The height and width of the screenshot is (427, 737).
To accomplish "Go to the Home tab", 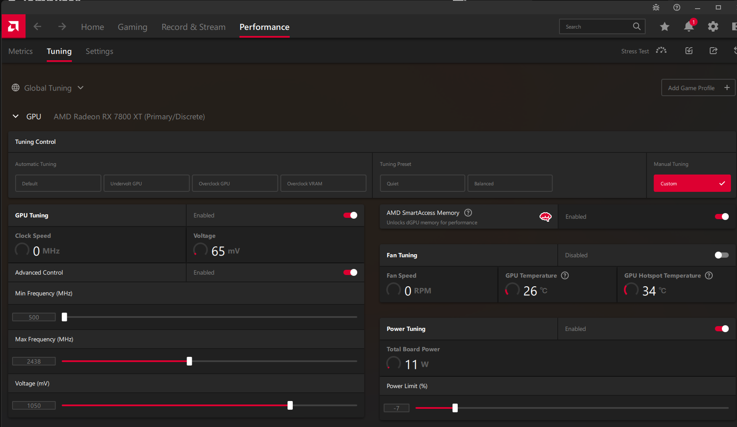I will [x=93, y=27].
